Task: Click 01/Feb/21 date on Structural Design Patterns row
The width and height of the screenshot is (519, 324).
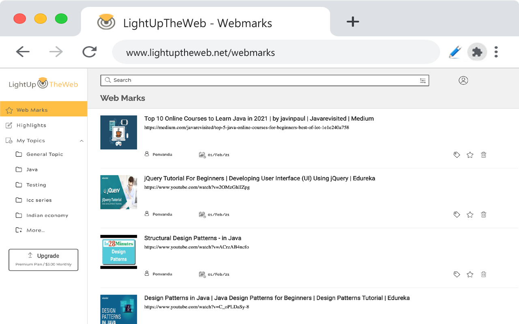Action: click(219, 275)
